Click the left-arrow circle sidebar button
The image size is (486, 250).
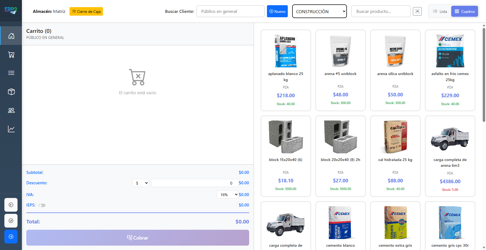pyautogui.click(x=11, y=205)
